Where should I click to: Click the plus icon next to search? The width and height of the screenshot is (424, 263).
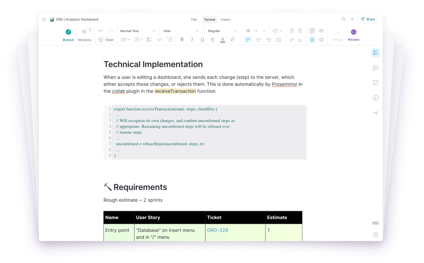(352, 19)
